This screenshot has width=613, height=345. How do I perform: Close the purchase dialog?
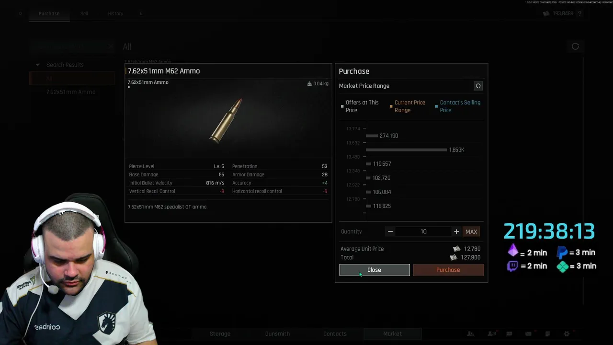(375, 270)
